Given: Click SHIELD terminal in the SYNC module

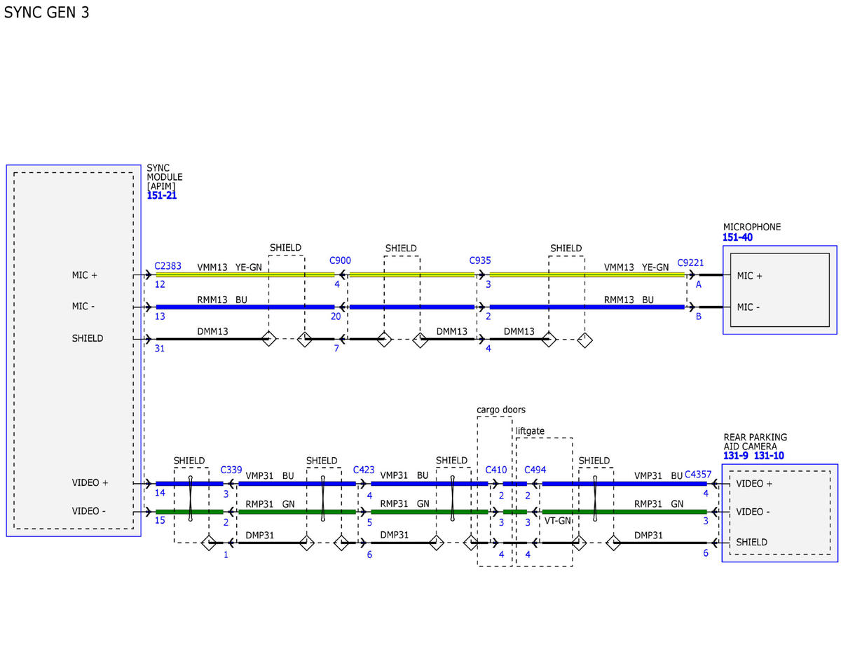Looking at the screenshot, I should (x=88, y=338).
